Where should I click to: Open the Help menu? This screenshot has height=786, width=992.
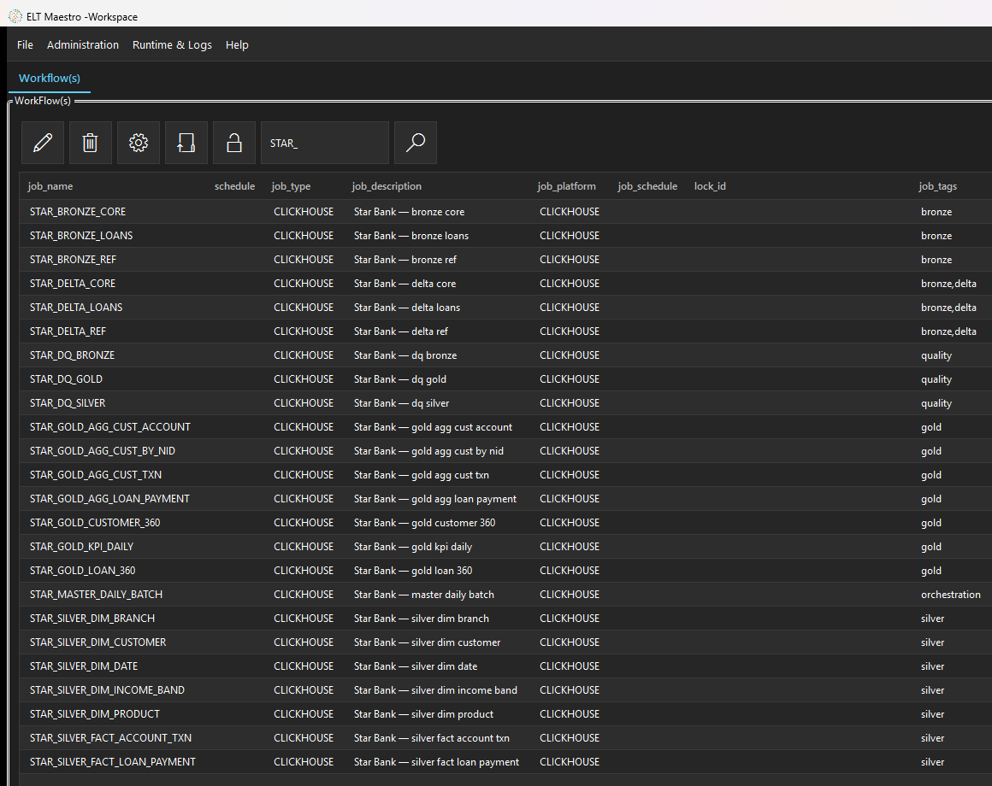(x=237, y=45)
